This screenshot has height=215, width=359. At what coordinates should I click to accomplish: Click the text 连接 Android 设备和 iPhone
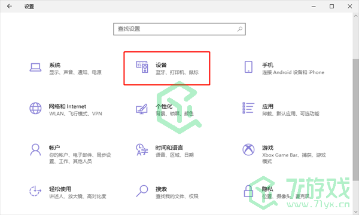tap(293, 72)
